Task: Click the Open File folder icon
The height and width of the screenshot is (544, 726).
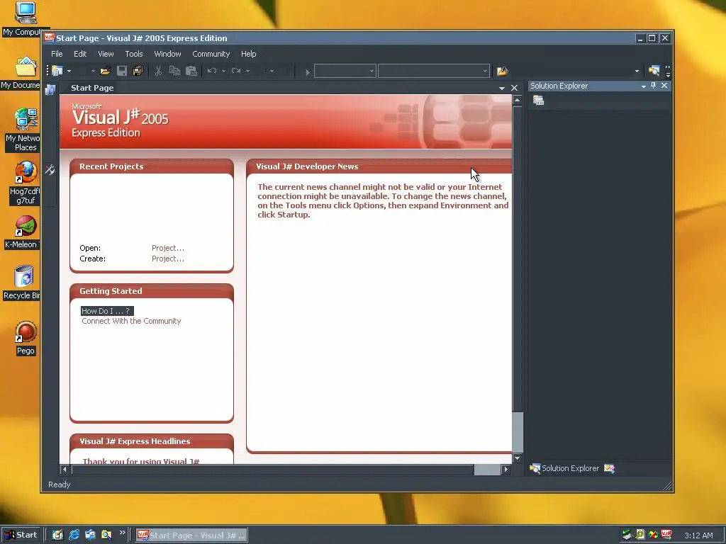Action: (x=105, y=71)
